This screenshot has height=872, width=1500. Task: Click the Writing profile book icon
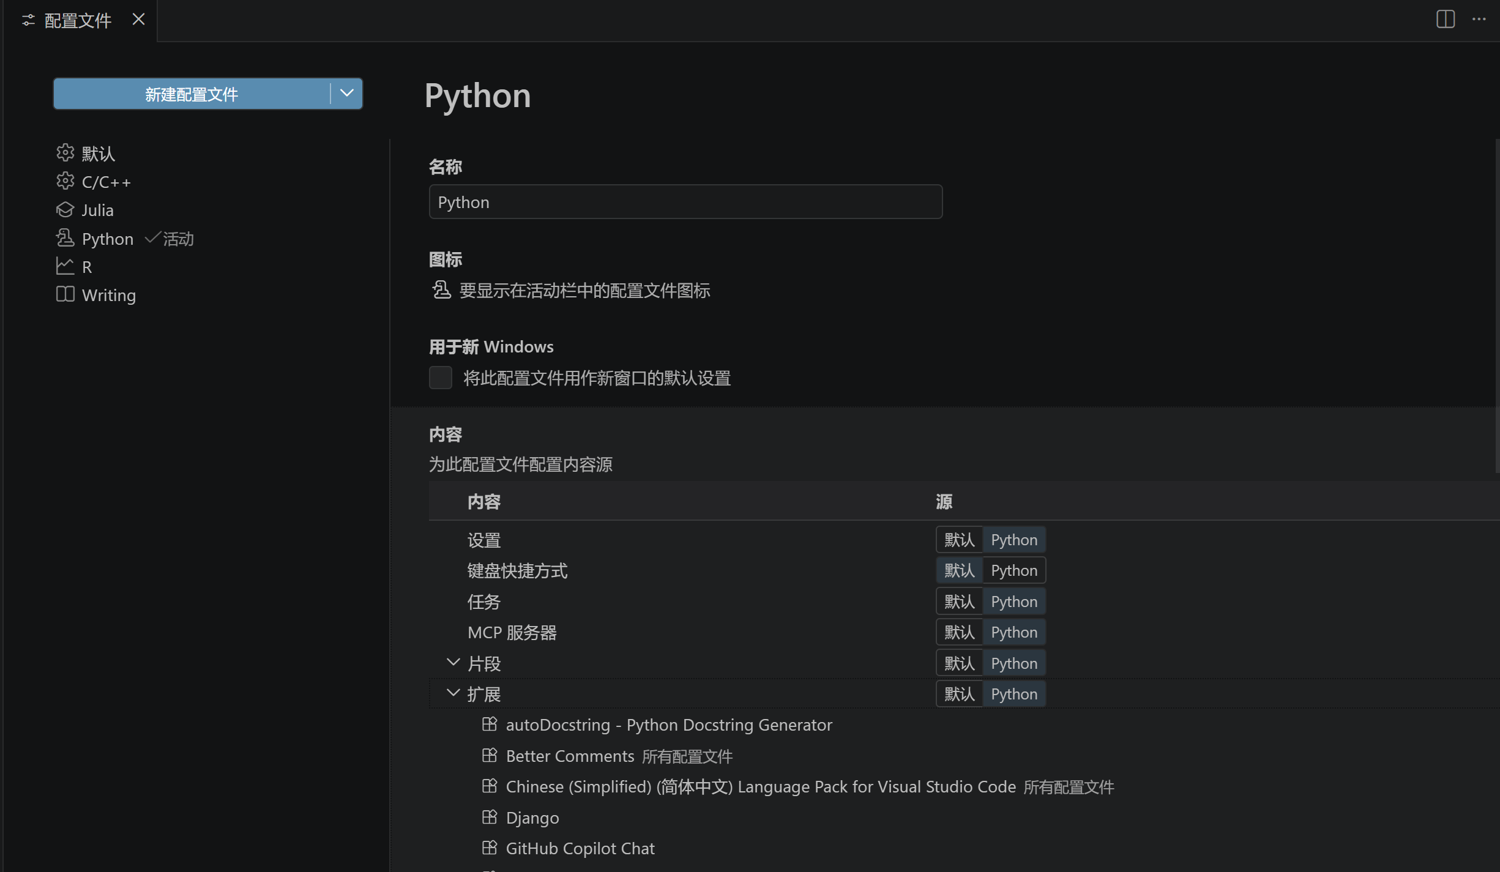65,294
